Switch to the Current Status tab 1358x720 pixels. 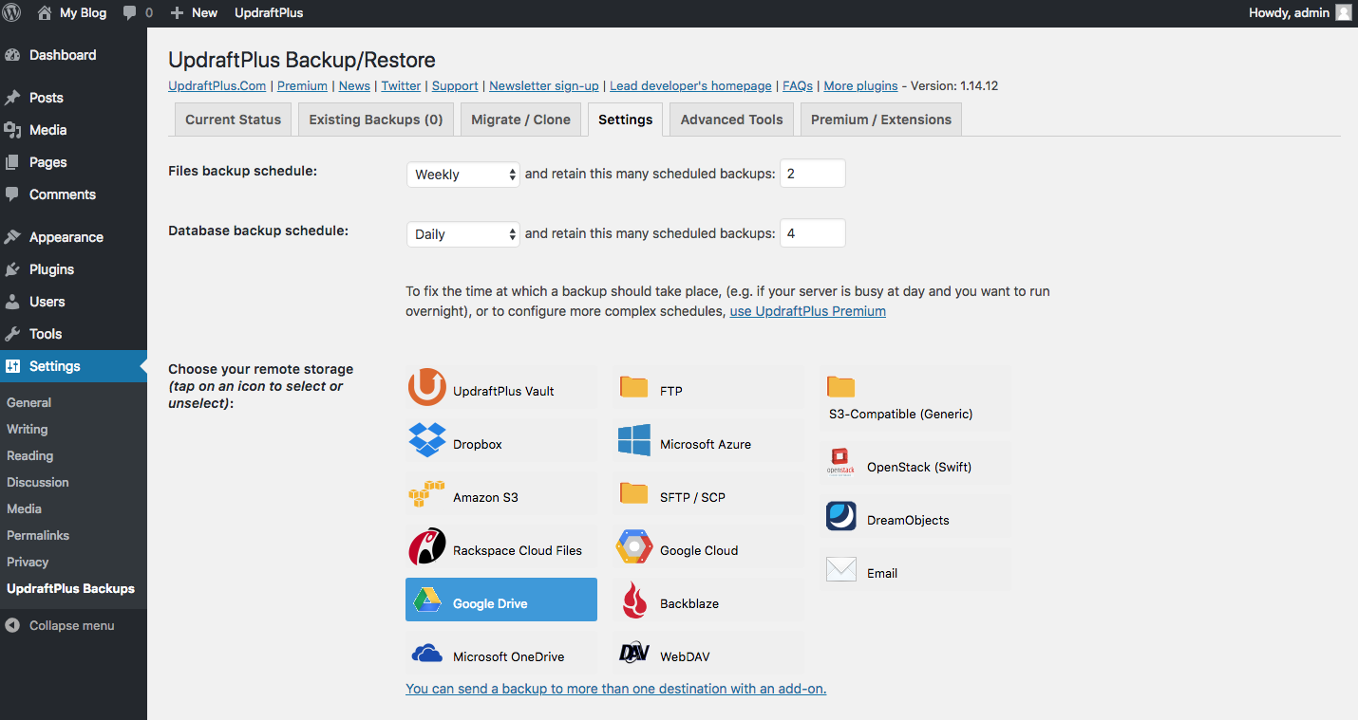tap(233, 120)
